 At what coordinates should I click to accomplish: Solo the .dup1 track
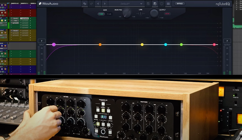pyautogui.click(x=2, y=33)
